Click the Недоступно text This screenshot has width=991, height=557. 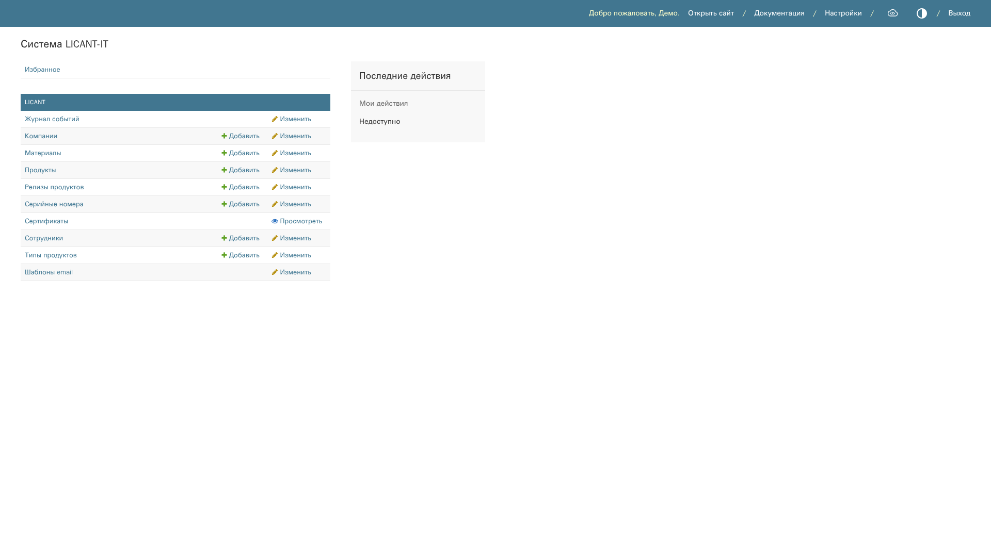(x=379, y=122)
